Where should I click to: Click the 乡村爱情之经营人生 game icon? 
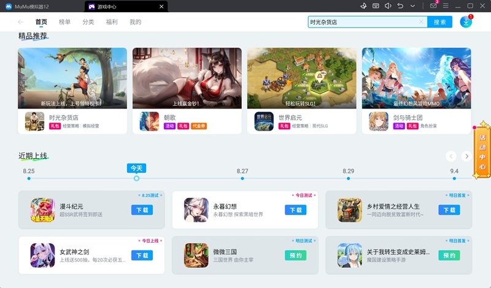tap(350, 210)
